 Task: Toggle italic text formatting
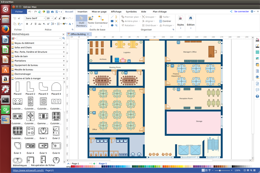click(32, 24)
